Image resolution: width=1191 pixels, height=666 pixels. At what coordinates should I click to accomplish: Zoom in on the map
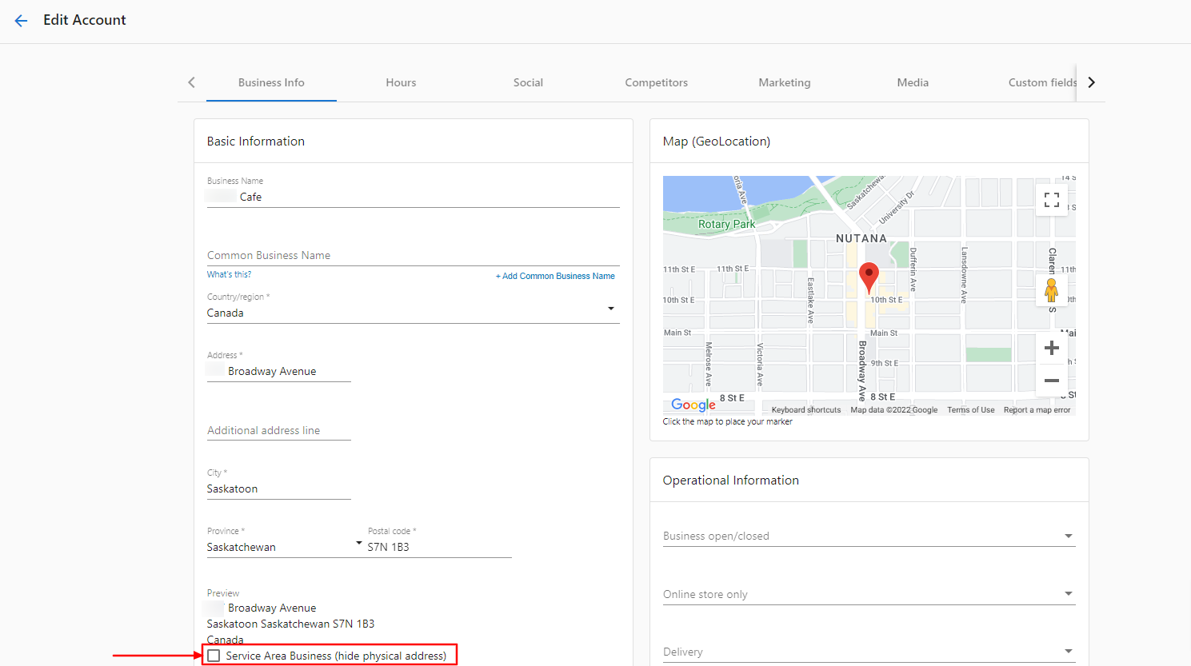pos(1051,347)
